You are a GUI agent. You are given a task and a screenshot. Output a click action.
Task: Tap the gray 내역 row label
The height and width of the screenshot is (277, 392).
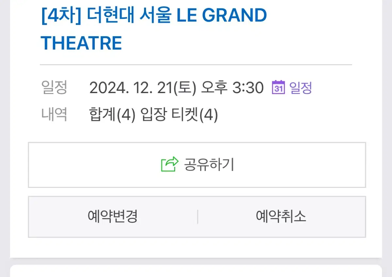pos(54,114)
